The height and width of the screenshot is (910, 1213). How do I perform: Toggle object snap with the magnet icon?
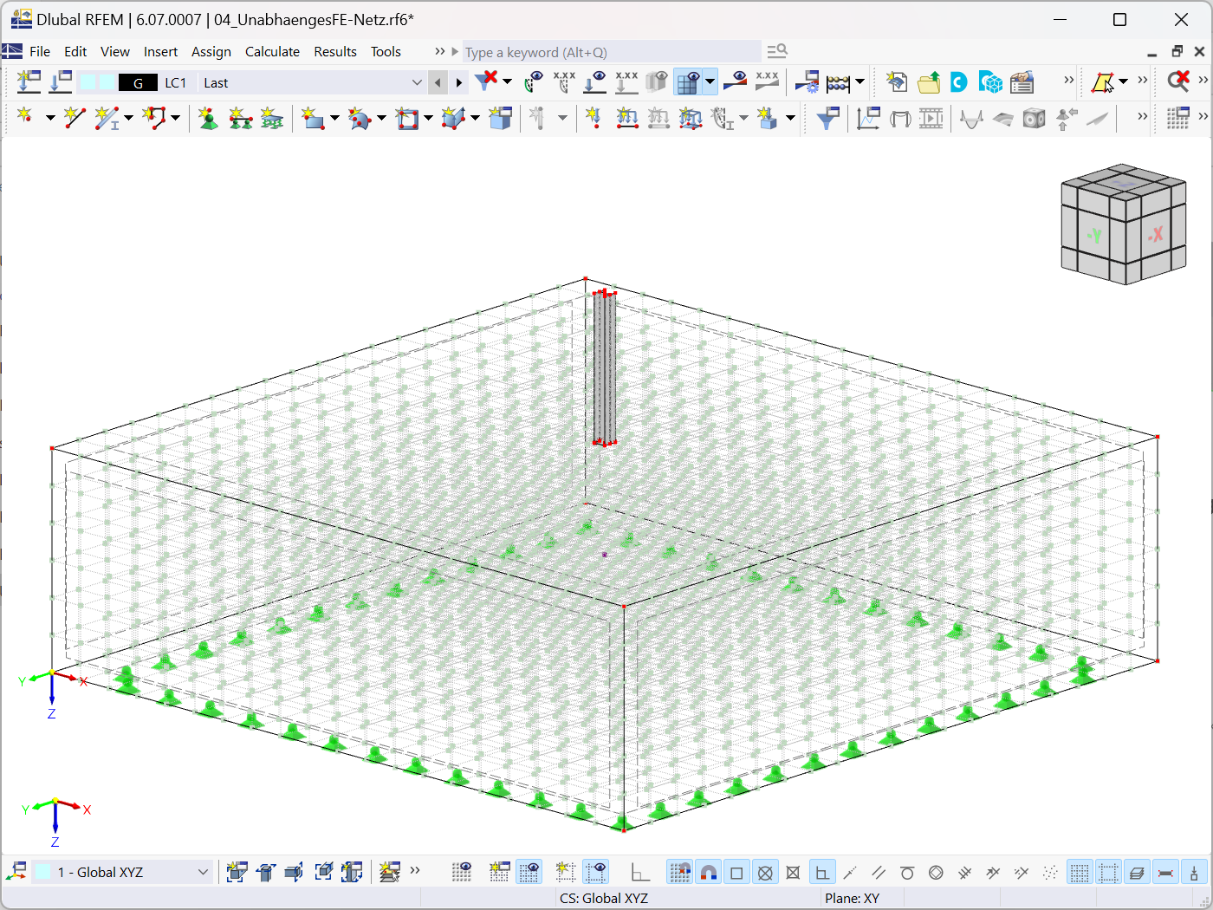(x=709, y=872)
